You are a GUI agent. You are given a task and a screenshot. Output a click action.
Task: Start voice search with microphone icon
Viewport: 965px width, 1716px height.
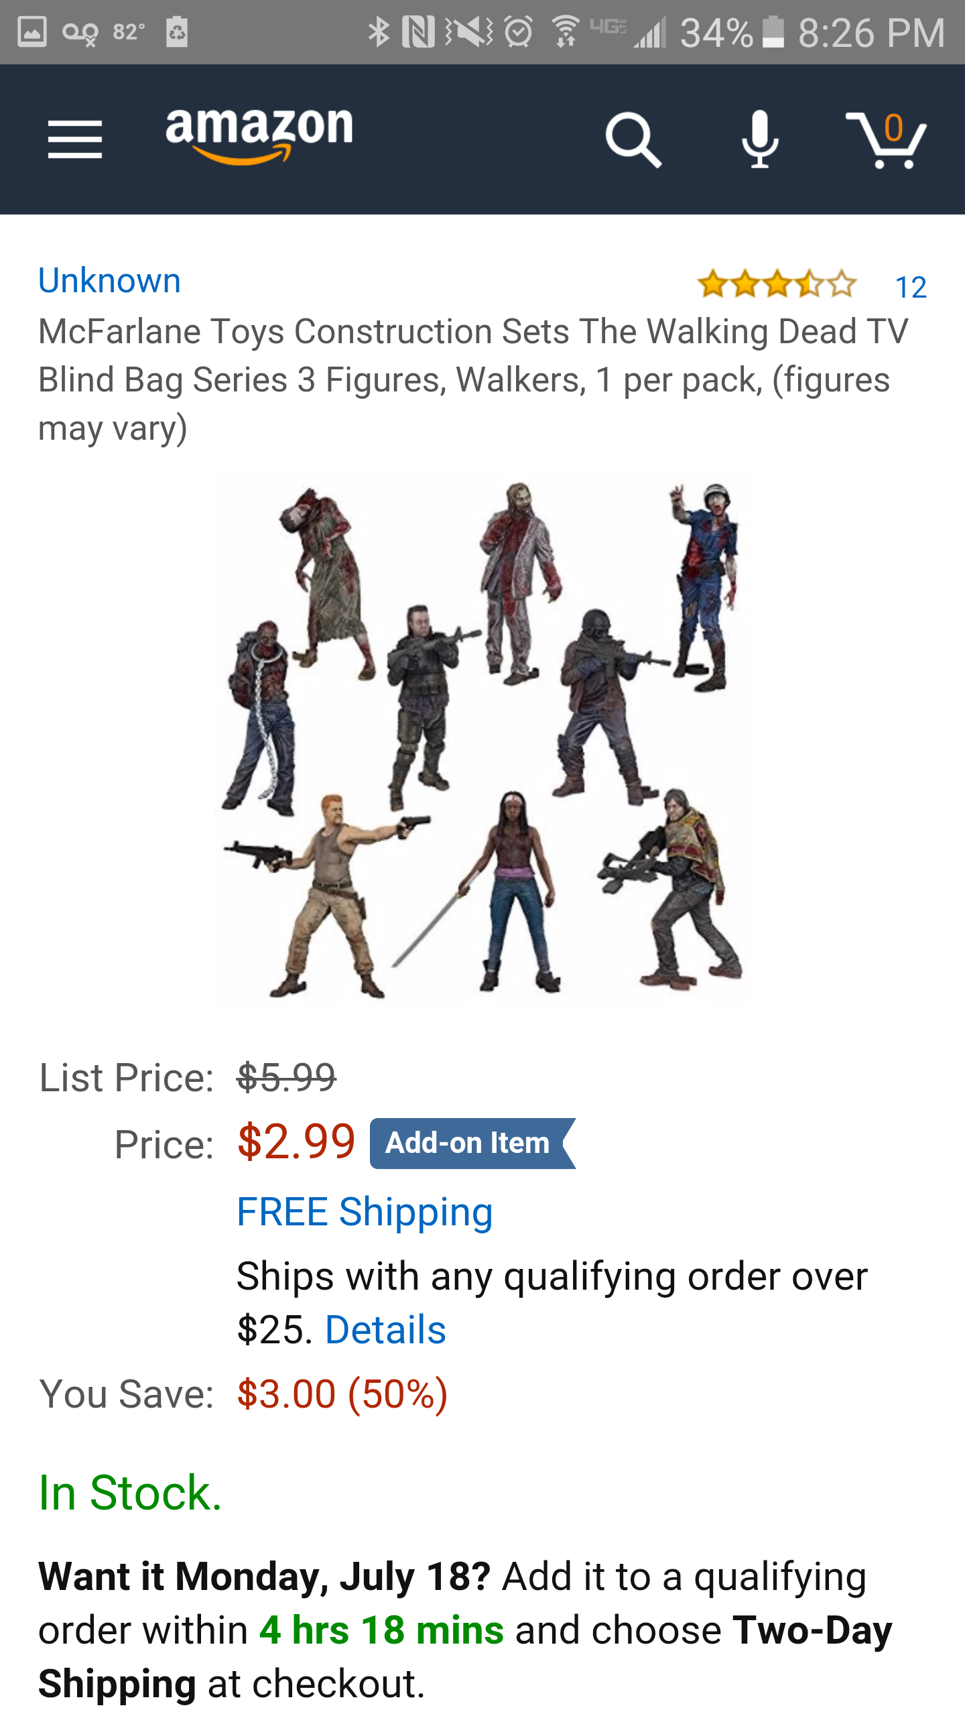point(760,139)
